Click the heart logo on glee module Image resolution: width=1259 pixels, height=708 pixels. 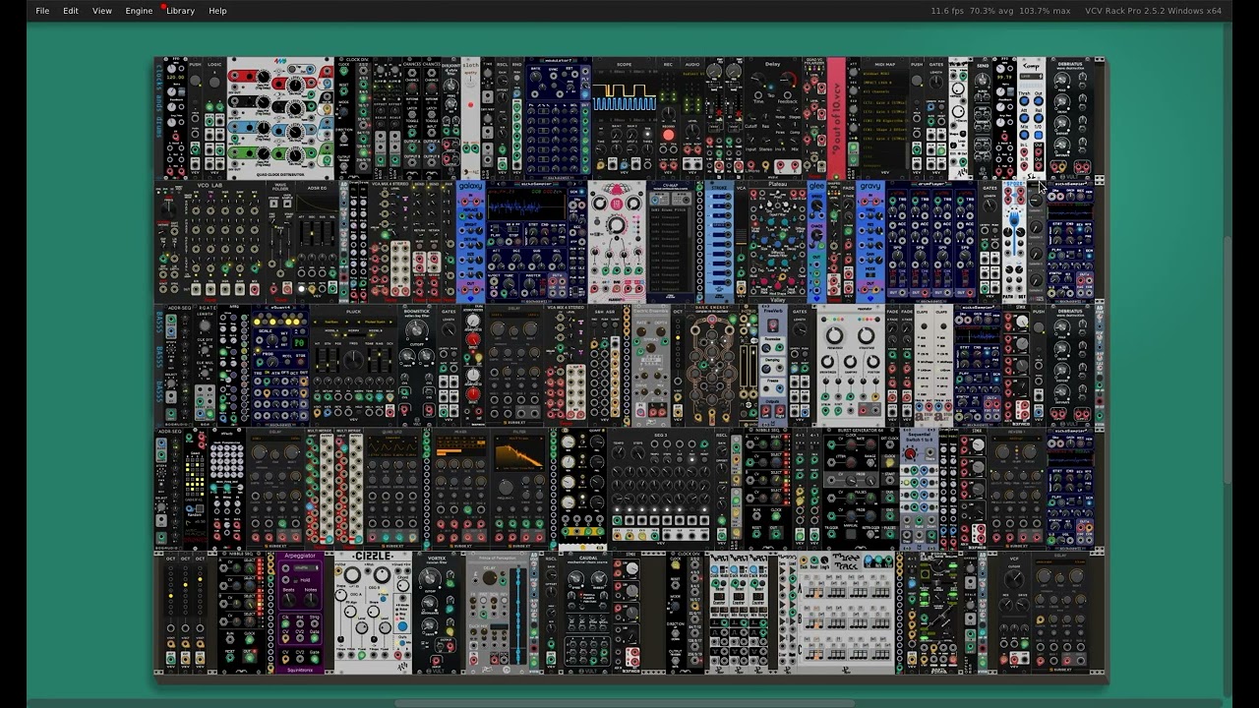[x=816, y=298]
